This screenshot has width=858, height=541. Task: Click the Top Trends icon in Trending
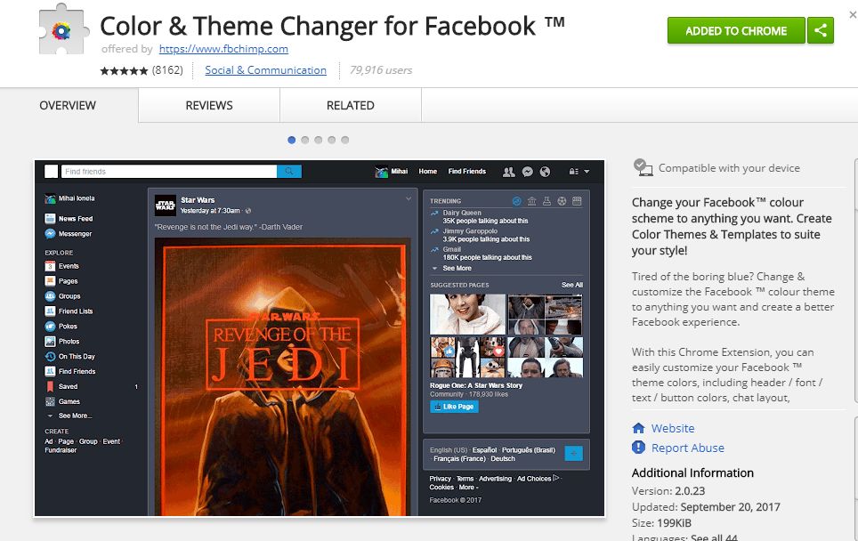click(516, 201)
